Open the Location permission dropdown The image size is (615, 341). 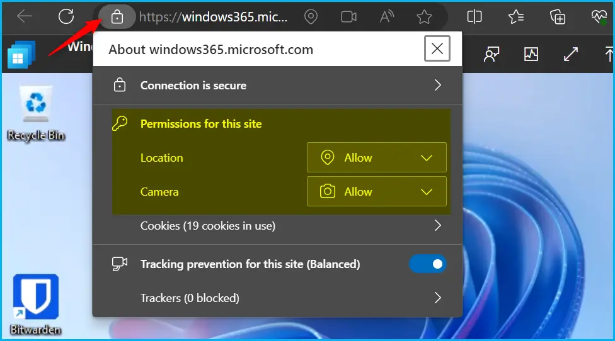point(377,157)
